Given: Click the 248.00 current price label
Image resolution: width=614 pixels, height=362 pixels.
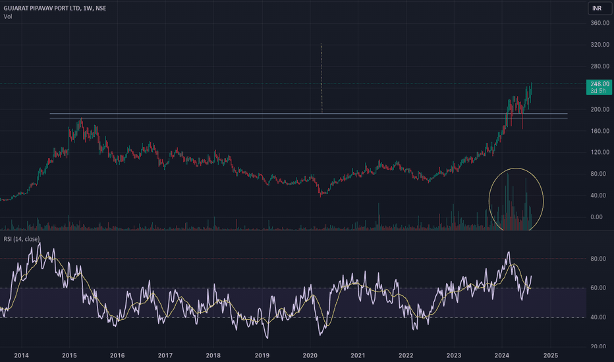Looking at the screenshot, I should point(600,84).
